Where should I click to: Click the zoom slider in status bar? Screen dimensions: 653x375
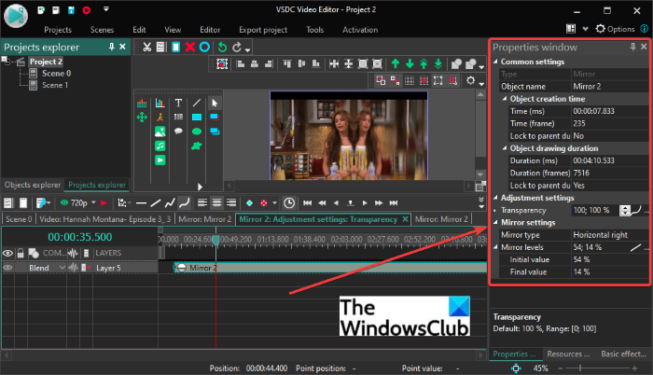579,368
